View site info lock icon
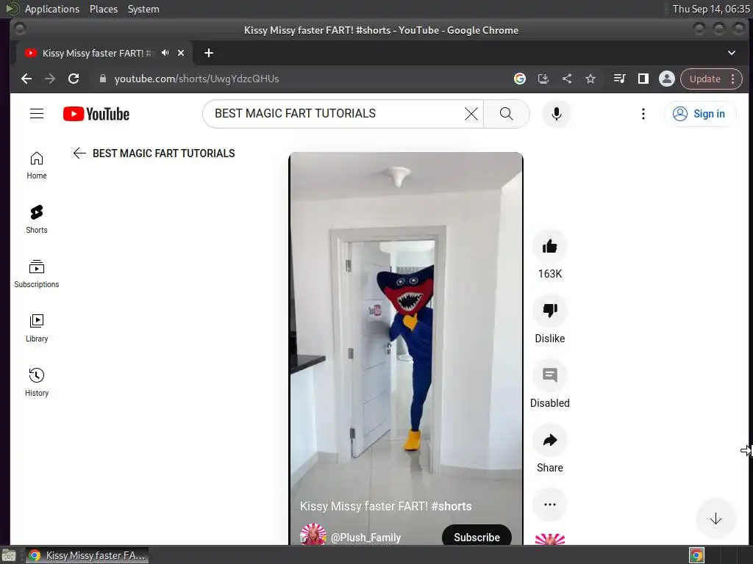753x564 pixels. pos(102,79)
